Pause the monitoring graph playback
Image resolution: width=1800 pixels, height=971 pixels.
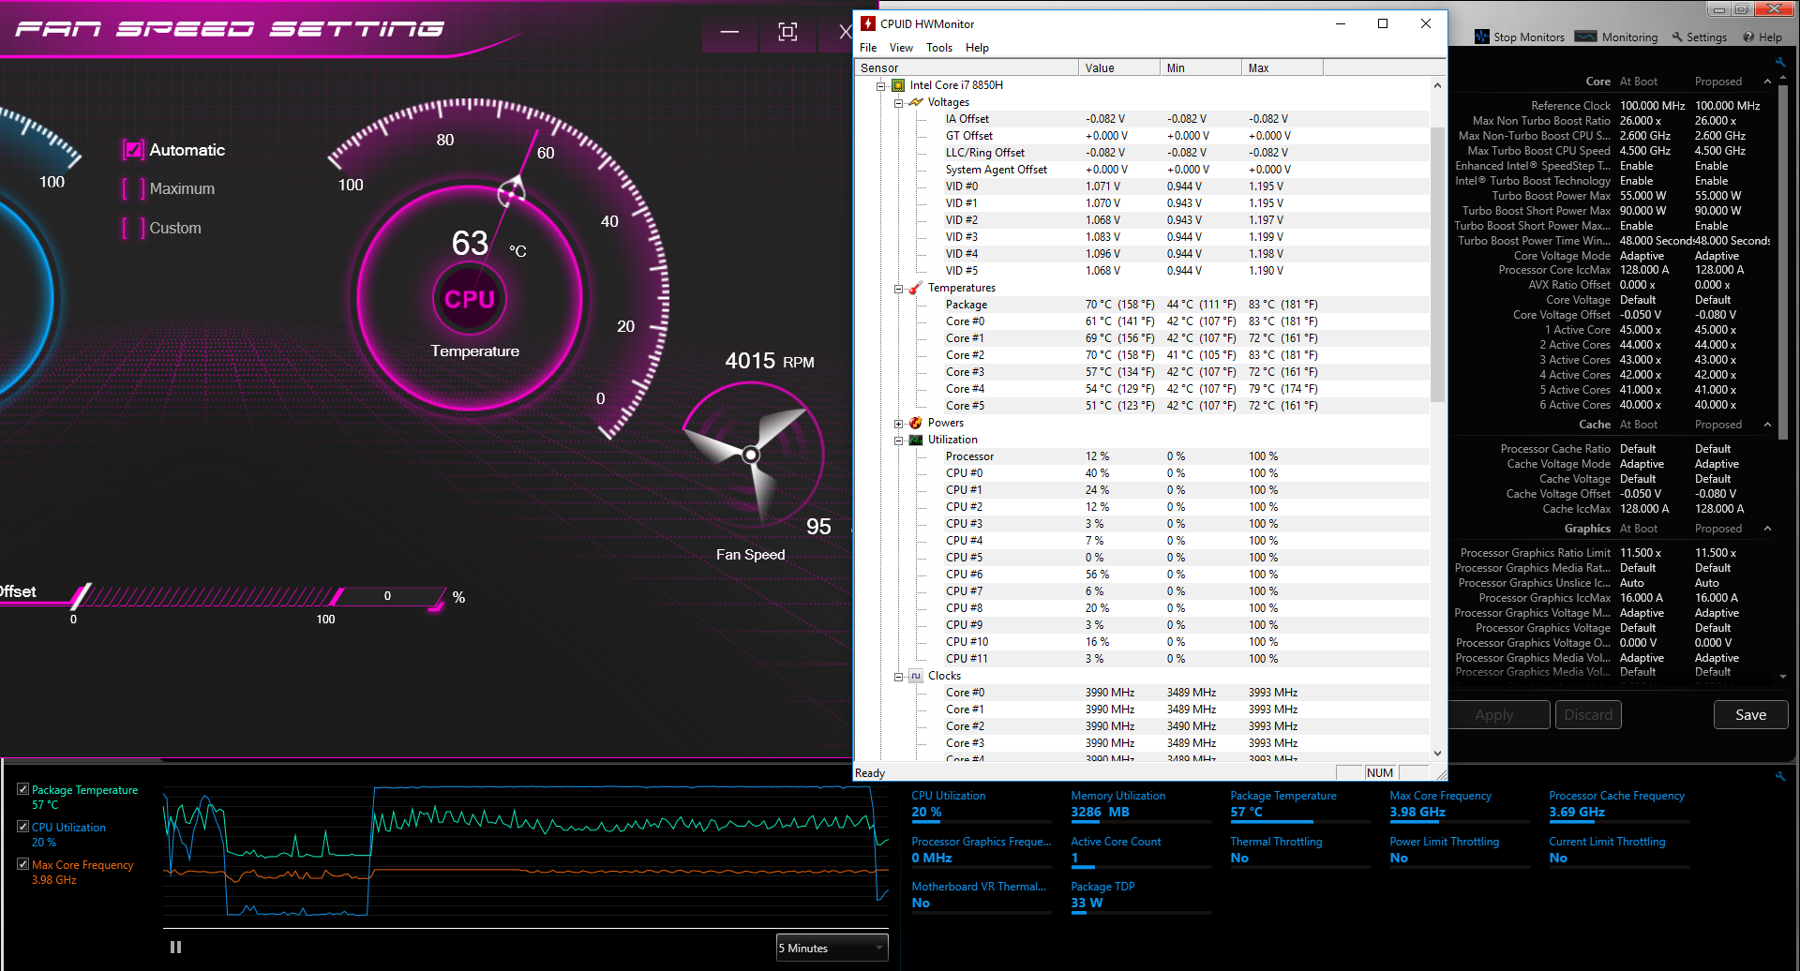175,948
